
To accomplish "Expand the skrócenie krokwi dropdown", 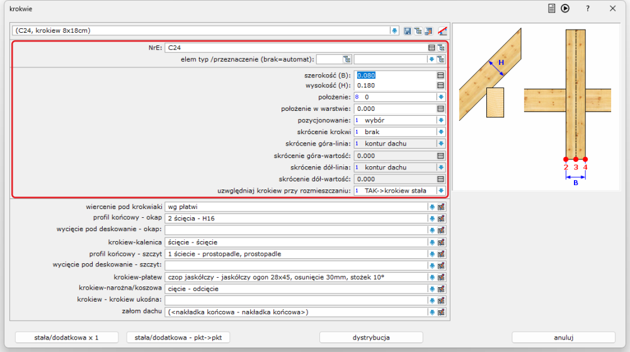I will [441, 132].
